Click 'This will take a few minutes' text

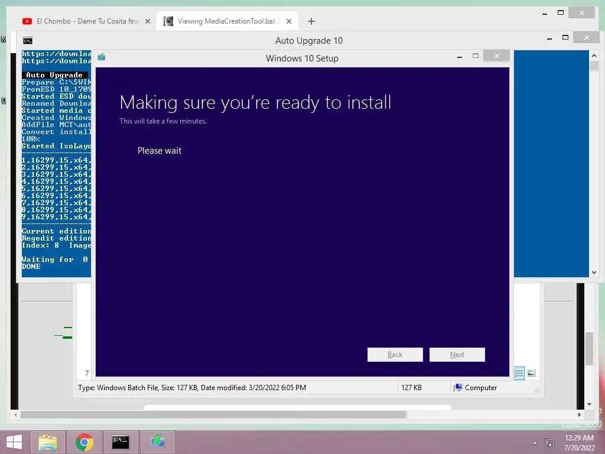[x=163, y=121]
